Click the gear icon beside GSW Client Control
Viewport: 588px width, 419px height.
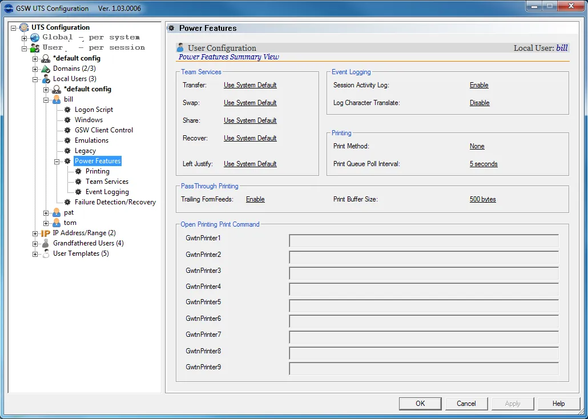pos(67,130)
